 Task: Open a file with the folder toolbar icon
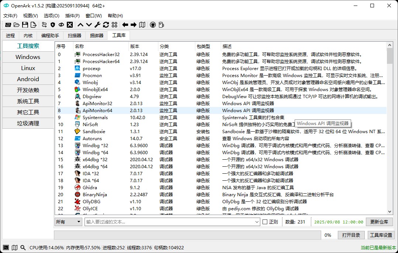17,25
